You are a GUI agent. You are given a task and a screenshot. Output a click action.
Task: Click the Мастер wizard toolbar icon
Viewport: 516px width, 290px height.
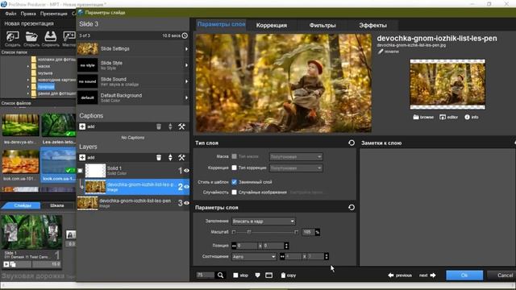point(69,36)
